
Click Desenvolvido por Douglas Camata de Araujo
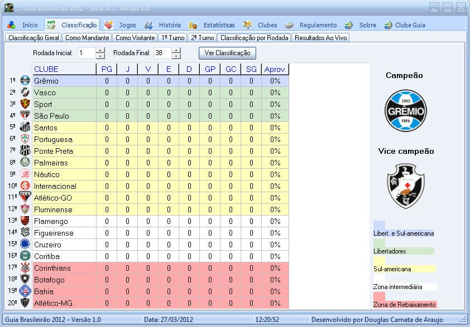(x=377, y=320)
